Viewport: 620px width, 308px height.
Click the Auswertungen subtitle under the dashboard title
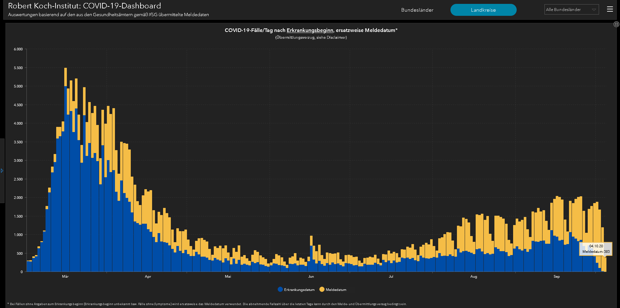click(108, 15)
